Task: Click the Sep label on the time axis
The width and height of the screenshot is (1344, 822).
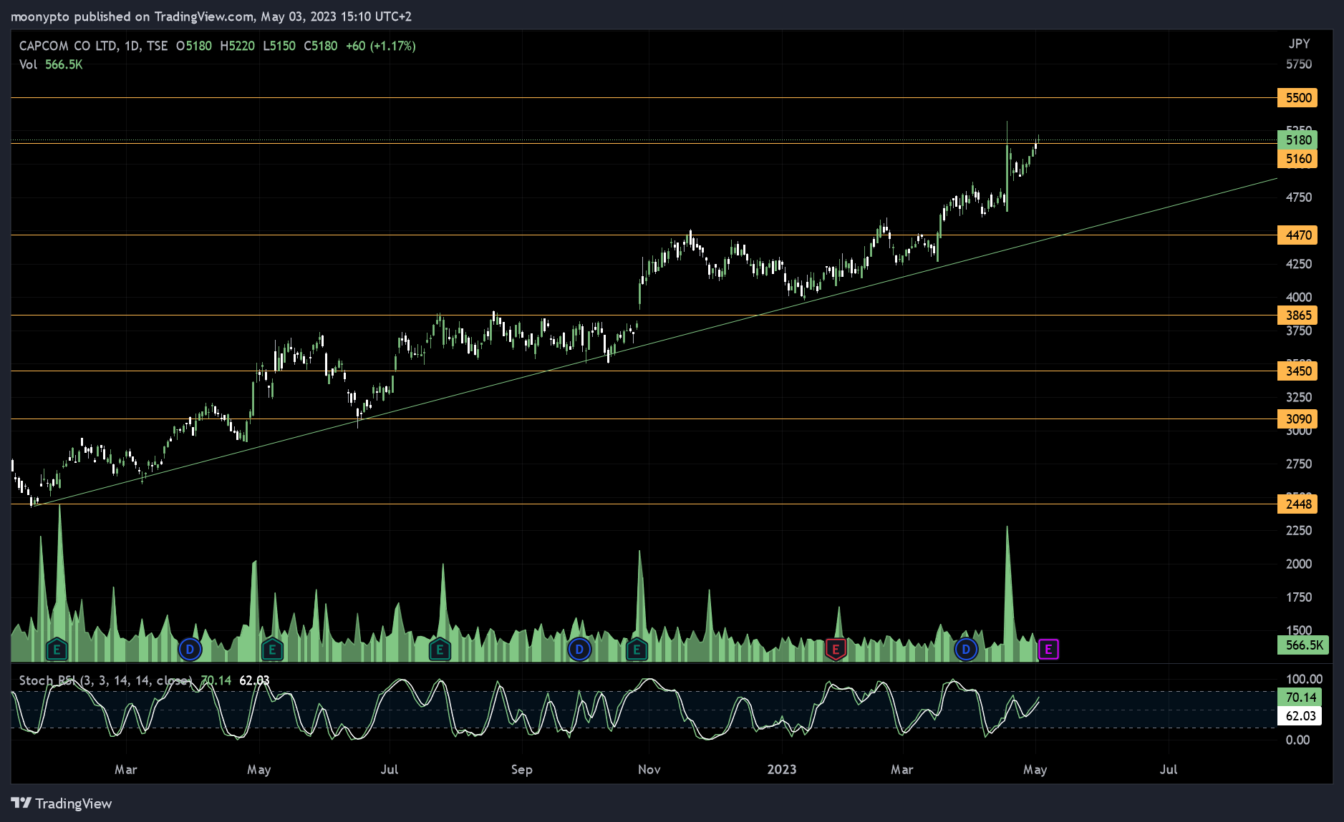Action: tap(521, 769)
